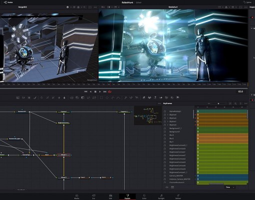The image size is (255, 200).
Task: Add a Color Corrector node
Action: (x=42, y=97)
